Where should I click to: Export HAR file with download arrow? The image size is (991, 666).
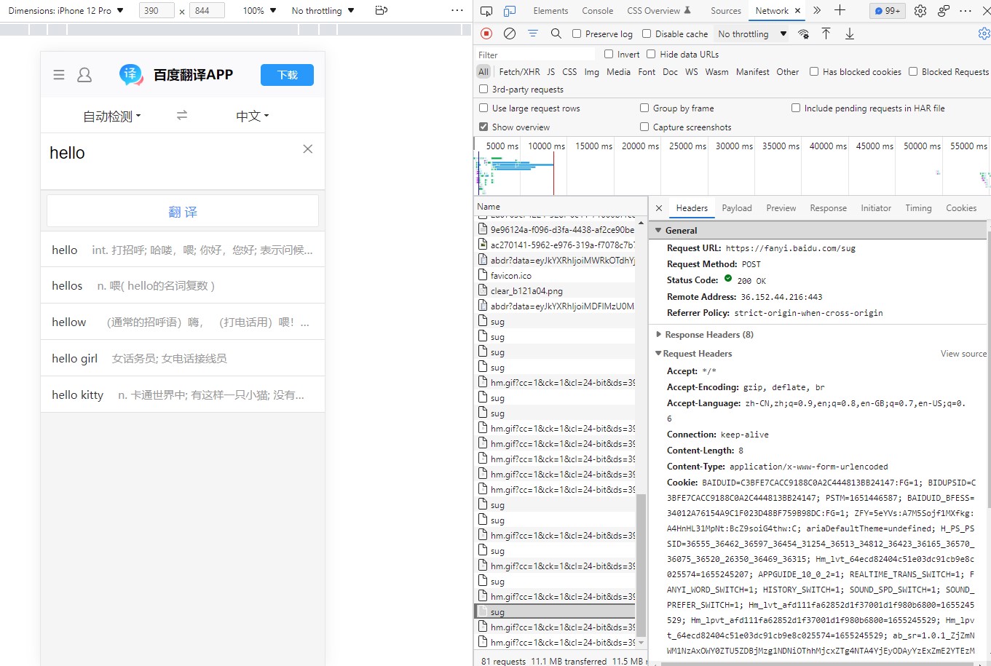coord(850,33)
